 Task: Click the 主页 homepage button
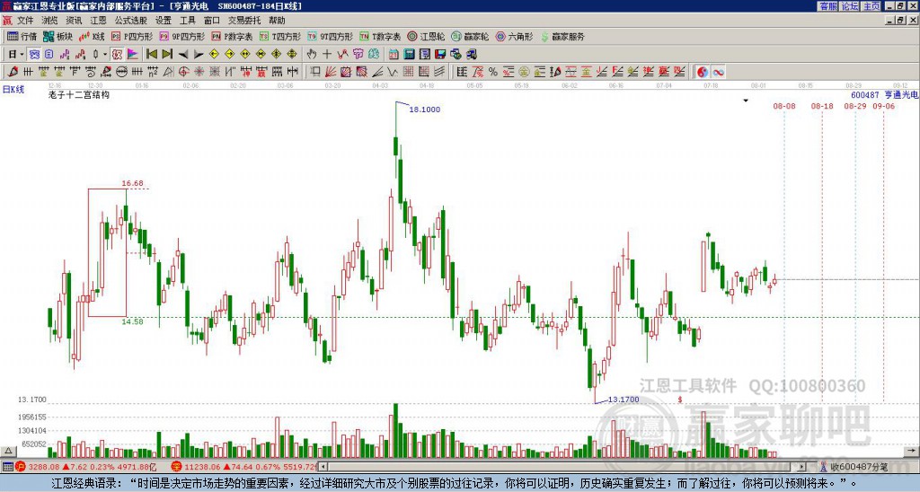[871, 6]
